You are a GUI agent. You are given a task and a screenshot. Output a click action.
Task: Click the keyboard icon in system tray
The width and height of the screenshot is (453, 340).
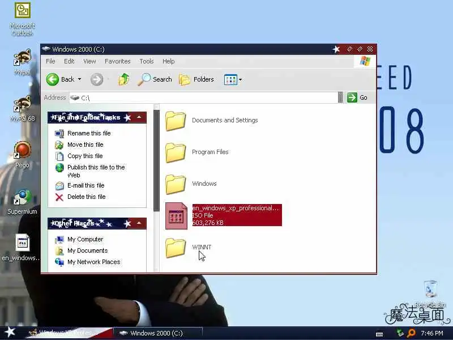(379, 334)
